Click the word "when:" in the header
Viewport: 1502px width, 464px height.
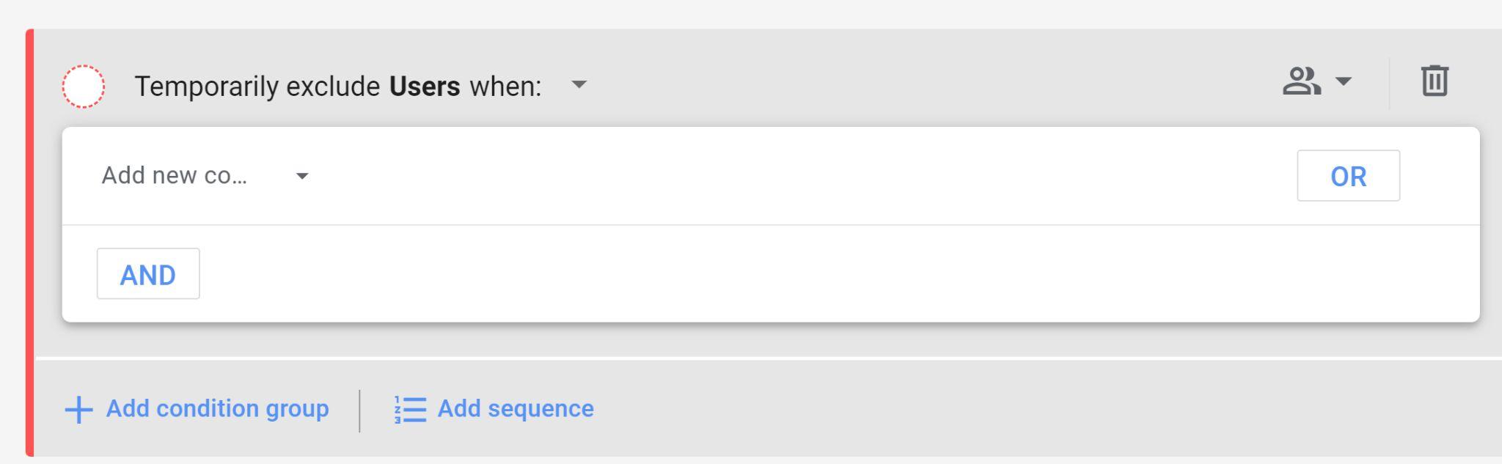505,86
